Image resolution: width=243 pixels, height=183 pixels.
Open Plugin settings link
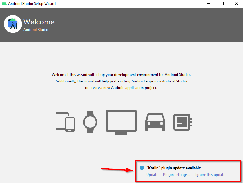177,175
